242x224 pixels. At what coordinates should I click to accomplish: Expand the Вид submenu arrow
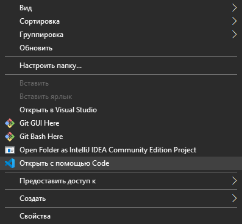tap(234, 8)
